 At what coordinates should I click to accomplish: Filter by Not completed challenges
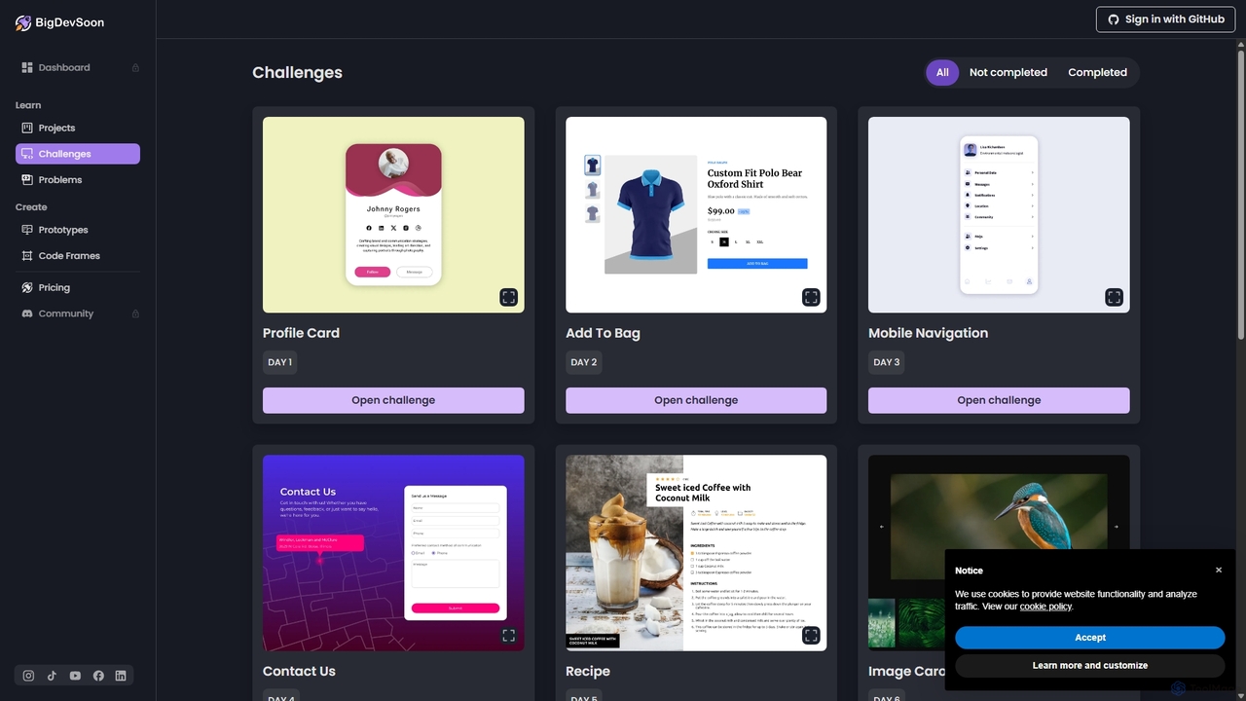click(1008, 72)
